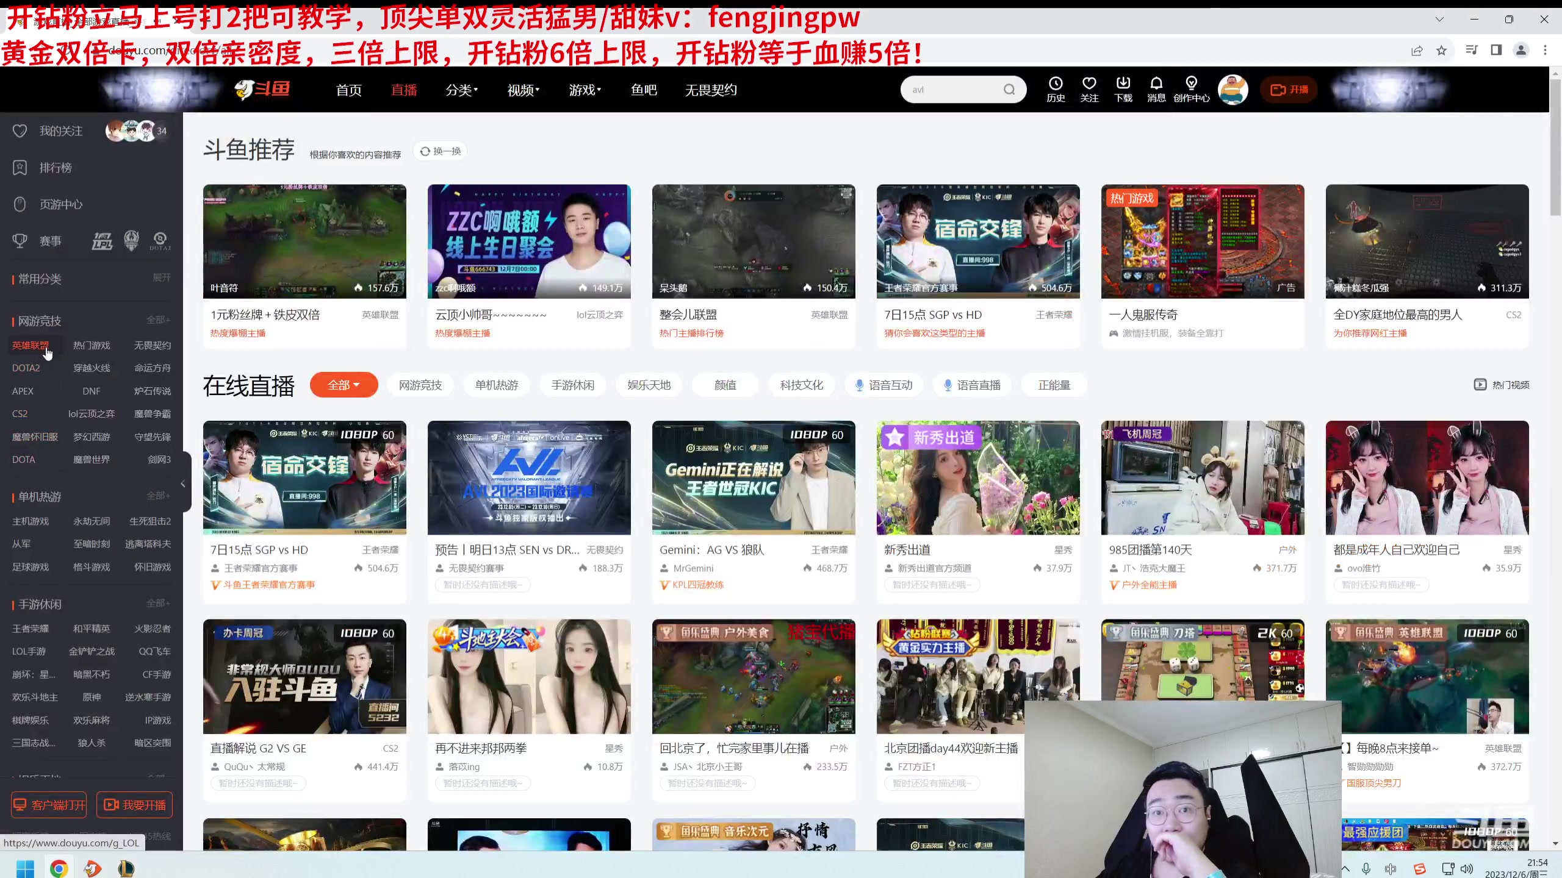The height and width of the screenshot is (878, 1562).
Task: Open Gemini: AG VS 狼队 stream thumbnail
Action: pyautogui.click(x=754, y=477)
